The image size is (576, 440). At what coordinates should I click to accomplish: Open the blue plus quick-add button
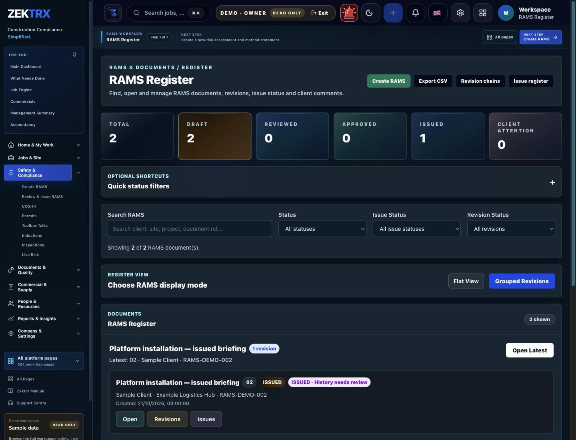(393, 13)
